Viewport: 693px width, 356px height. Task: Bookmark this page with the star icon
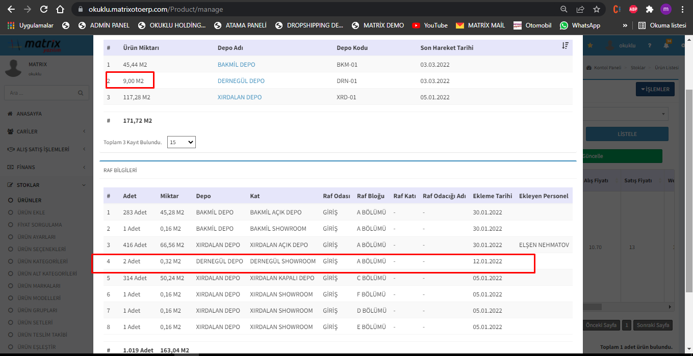coord(597,9)
